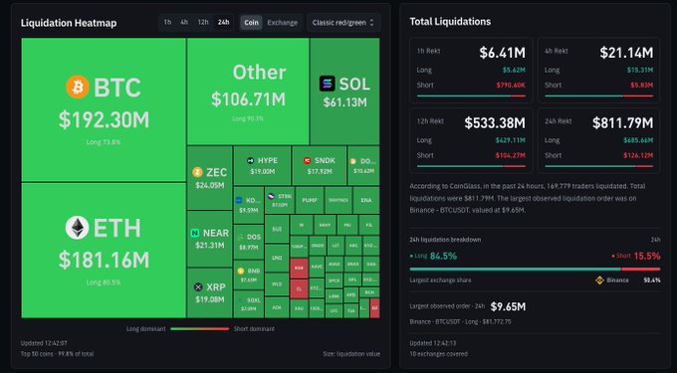Click the ZEC coin icon
This screenshot has height=373, width=677.
click(197, 172)
